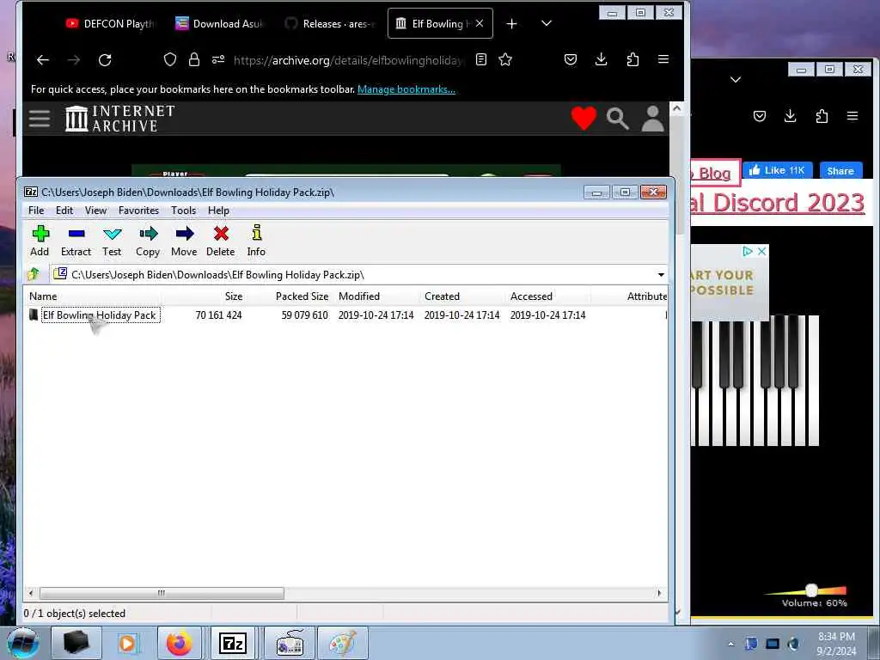Open Internet Archive search
The width and height of the screenshot is (880, 660).
pyautogui.click(x=617, y=119)
